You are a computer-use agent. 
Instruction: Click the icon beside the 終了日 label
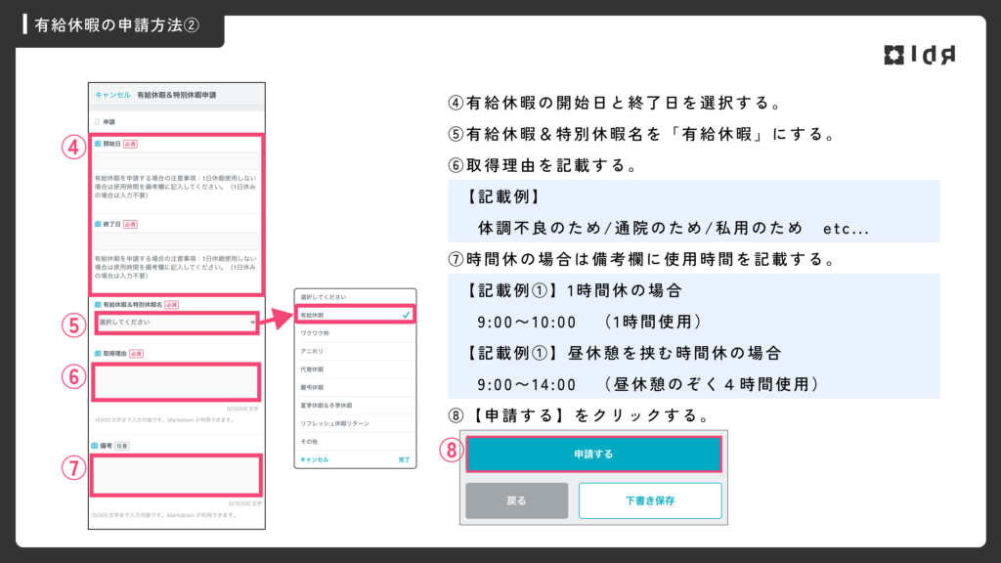(x=98, y=224)
